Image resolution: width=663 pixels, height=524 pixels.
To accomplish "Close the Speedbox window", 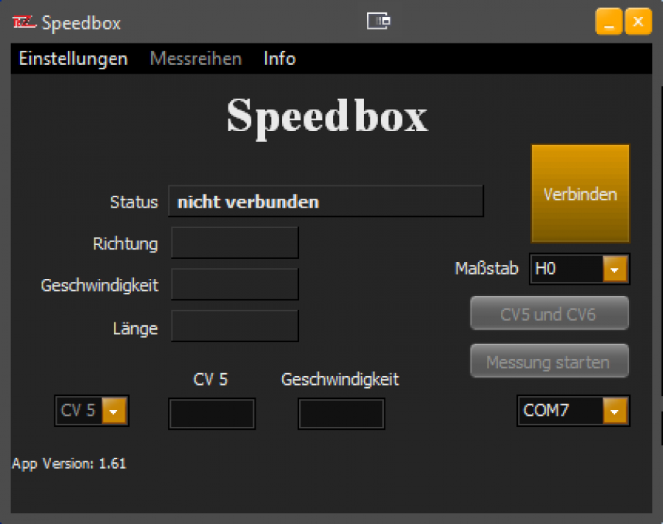I will 638,21.
